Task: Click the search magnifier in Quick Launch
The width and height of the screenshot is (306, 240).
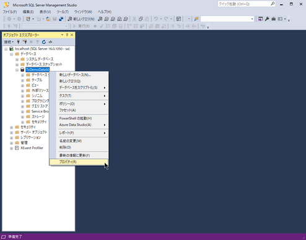Action: 273,4
